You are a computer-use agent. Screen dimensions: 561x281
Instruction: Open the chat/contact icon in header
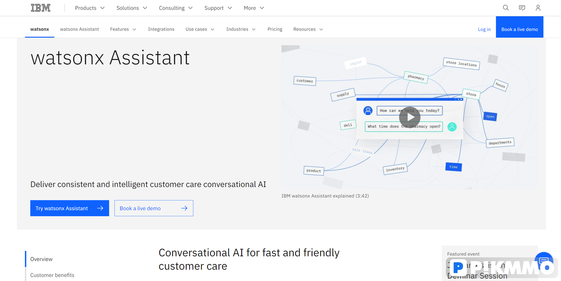(x=522, y=8)
